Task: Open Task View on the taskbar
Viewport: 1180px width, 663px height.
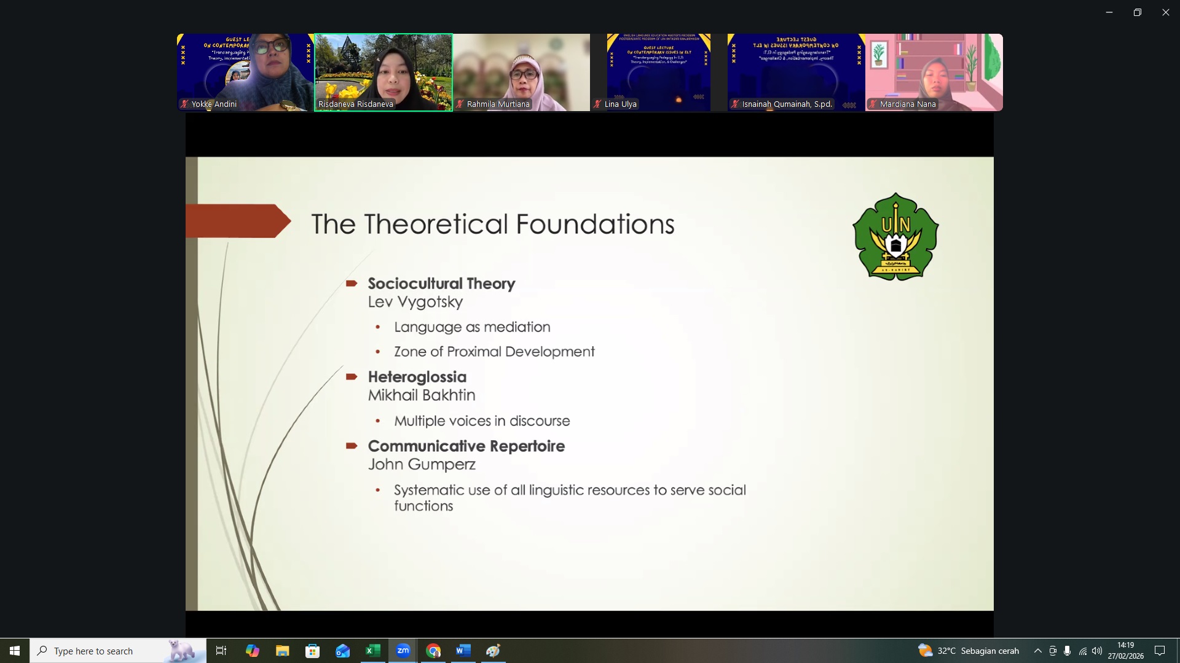Action: pyautogui.click(x=221, y=651)
